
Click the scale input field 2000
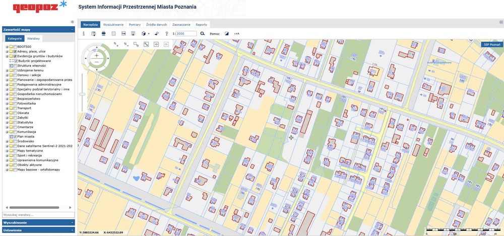point(186,33)
